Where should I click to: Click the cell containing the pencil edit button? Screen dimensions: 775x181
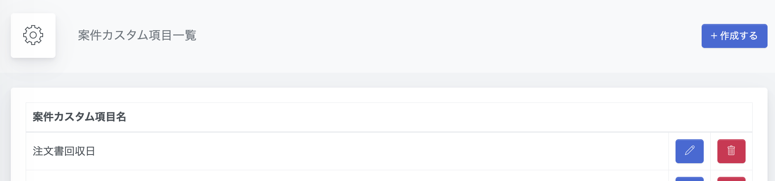pyautogui.click(x=690, y=151)
